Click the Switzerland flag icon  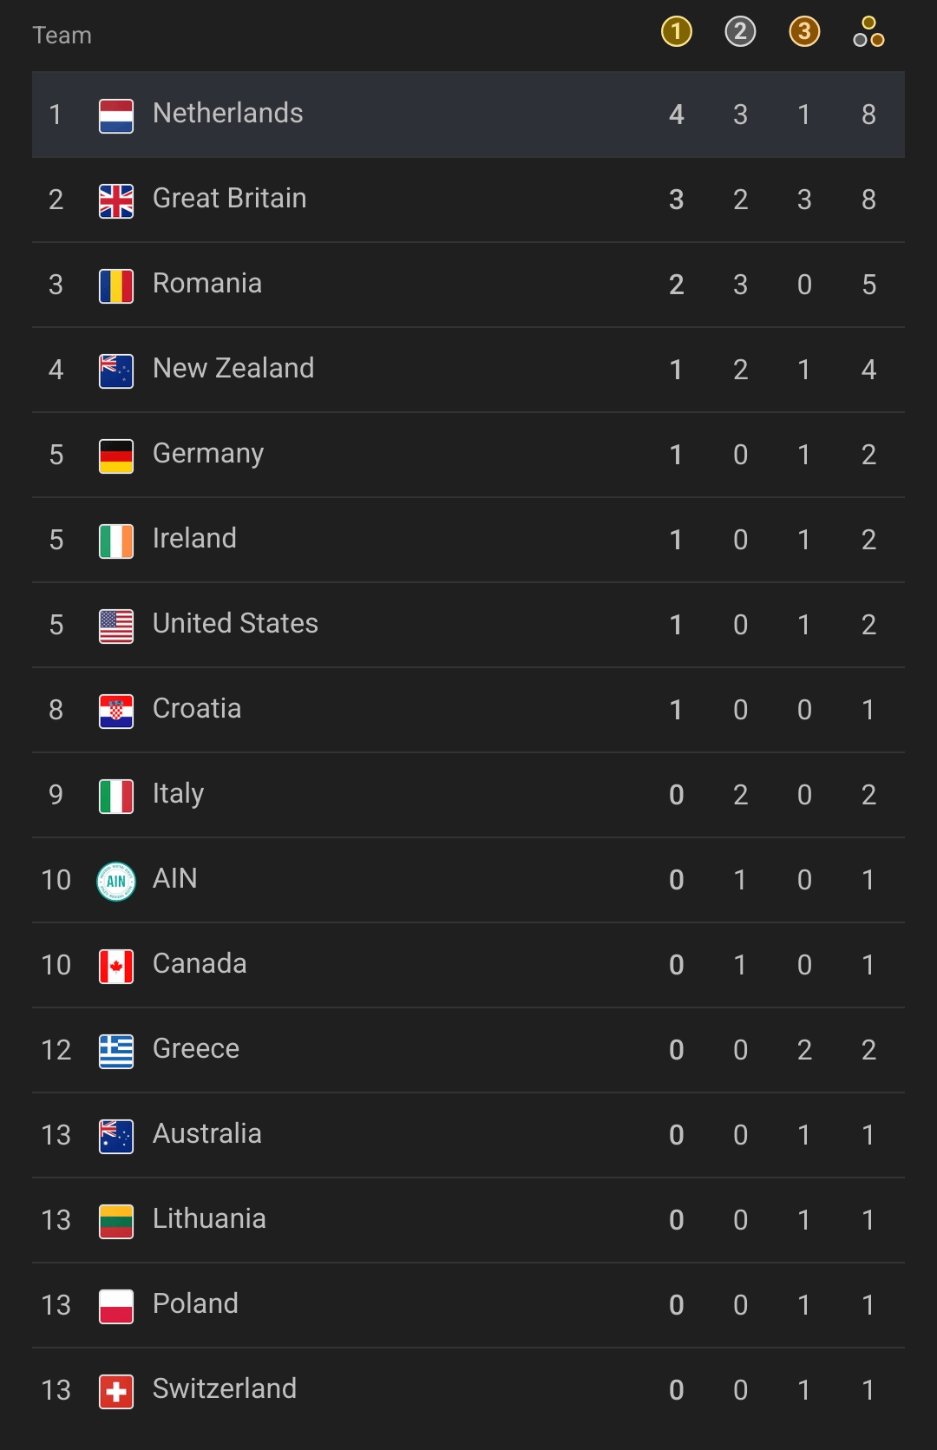click(x=116, y=1391)
